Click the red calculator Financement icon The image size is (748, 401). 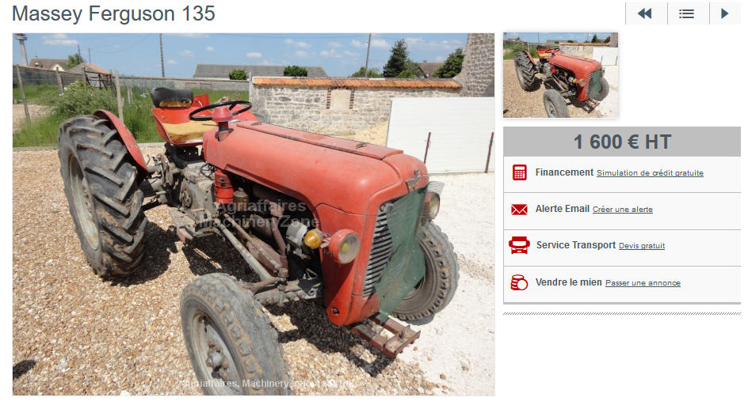[x=520, y=172]
